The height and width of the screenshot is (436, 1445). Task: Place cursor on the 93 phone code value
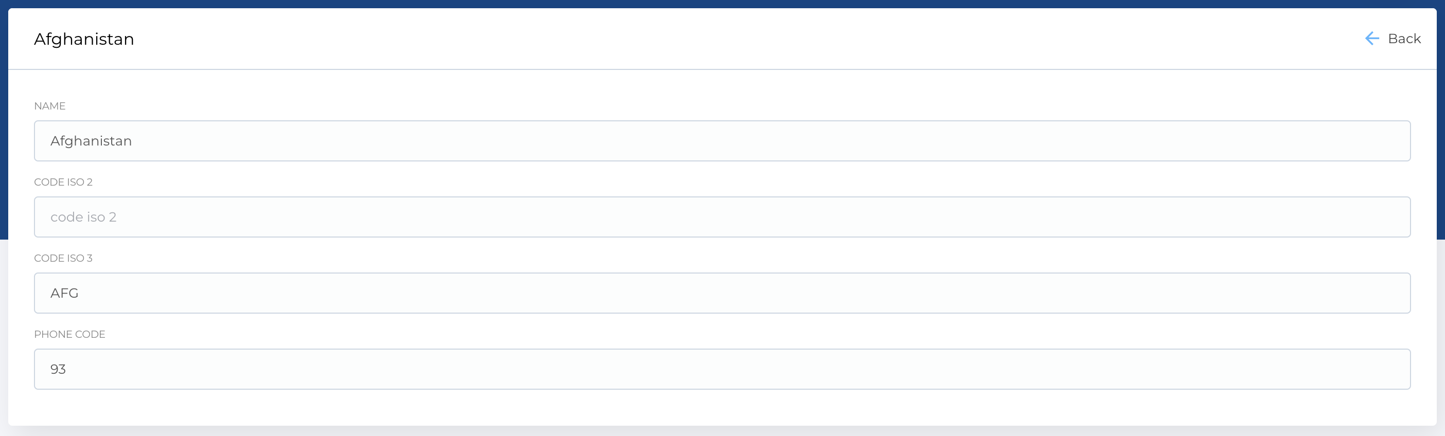point(58,370)
